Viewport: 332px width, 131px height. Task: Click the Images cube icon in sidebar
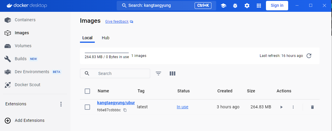point(8,33)
